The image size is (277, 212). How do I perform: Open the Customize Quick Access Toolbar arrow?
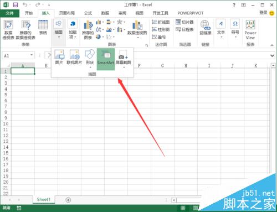pos(49,5)
